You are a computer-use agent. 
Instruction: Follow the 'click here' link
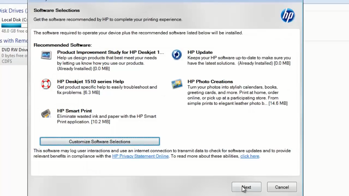point(250,156)
